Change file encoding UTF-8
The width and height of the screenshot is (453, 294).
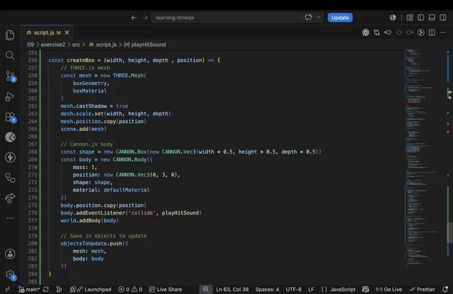click(294, 289)
